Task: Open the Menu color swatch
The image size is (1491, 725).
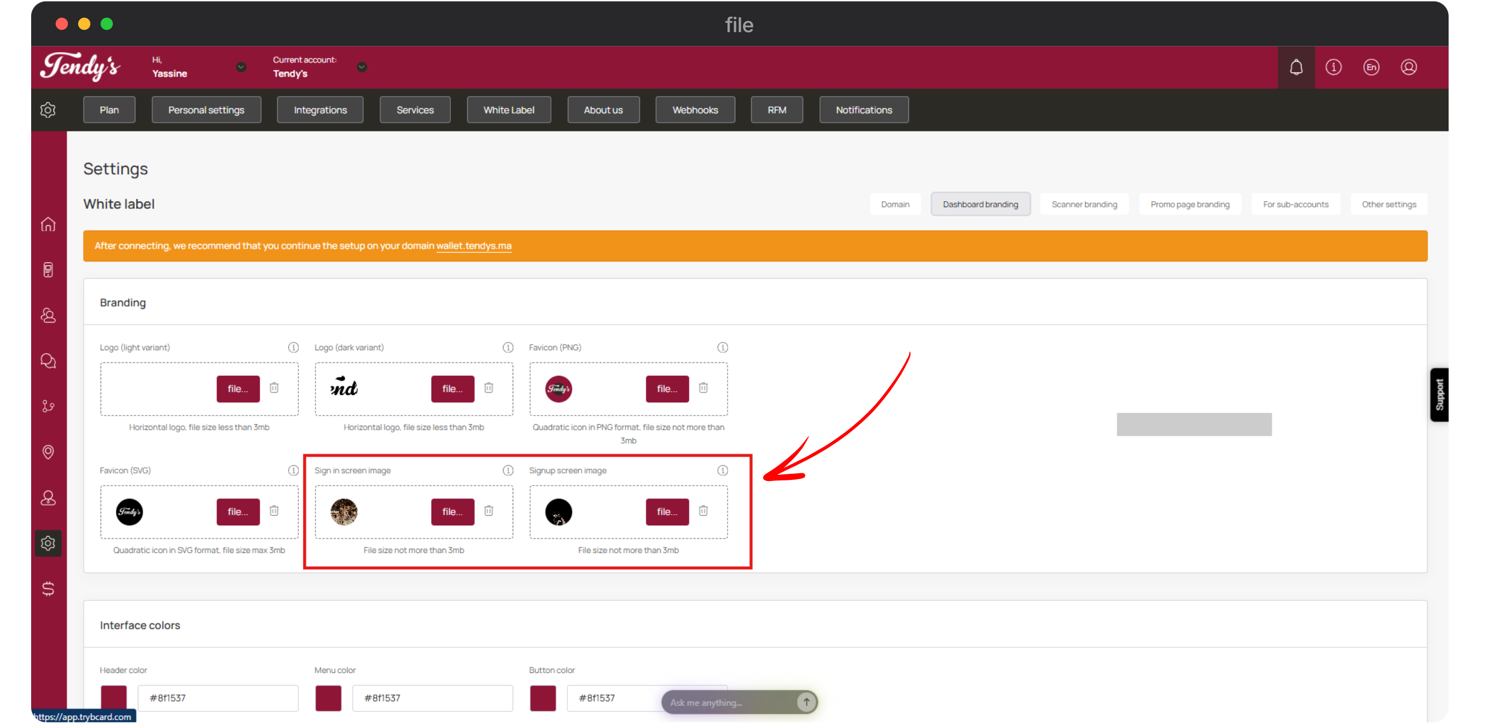Action: click(328, 698)
